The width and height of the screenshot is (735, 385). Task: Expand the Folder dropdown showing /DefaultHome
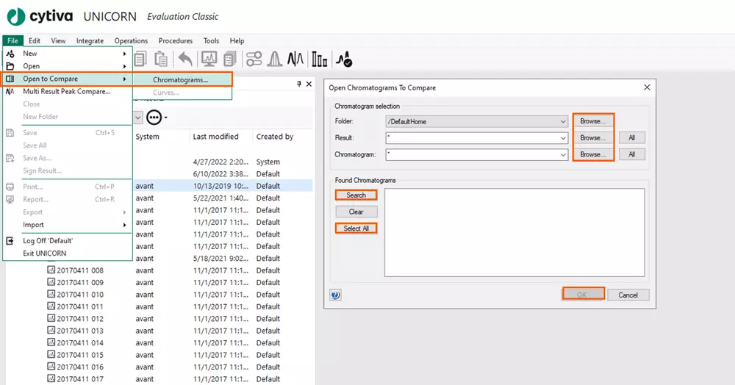(x=563, y=121)
